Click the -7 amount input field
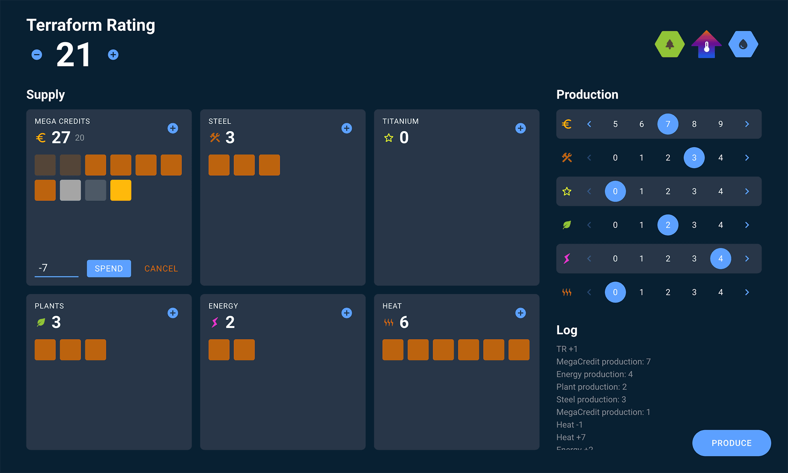The width and height of the screenshot is (788, 473). (x=56, y=268)
